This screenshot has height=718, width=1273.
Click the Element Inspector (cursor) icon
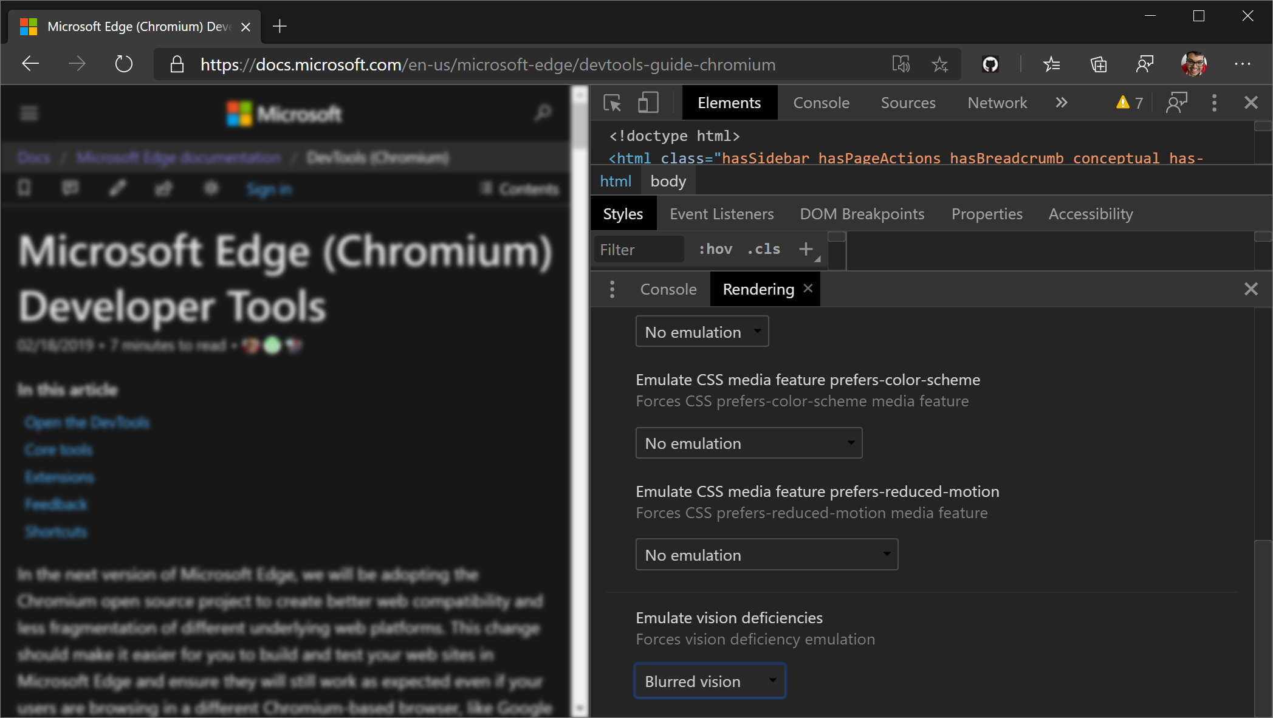coord(612,103)
